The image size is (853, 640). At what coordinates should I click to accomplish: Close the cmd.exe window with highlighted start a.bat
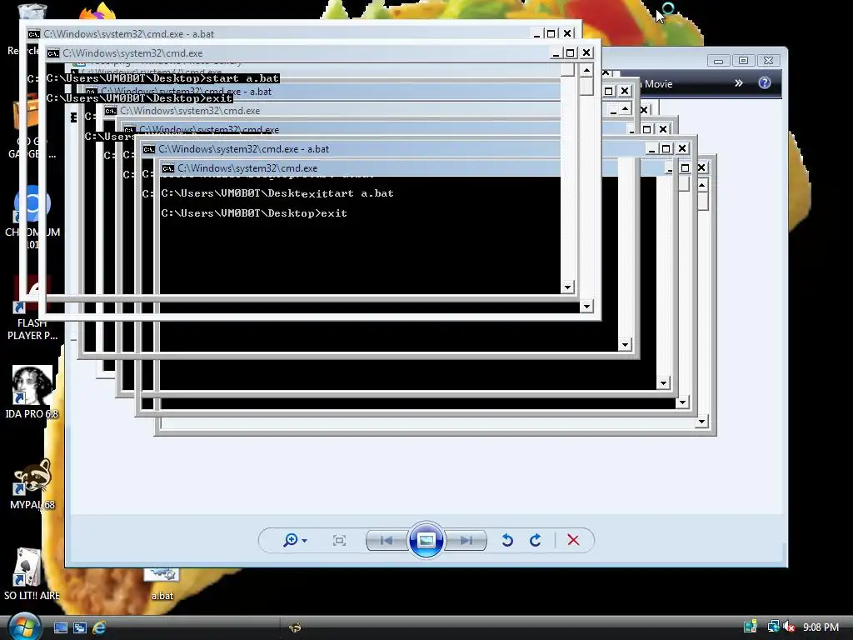tap(586, 52)
